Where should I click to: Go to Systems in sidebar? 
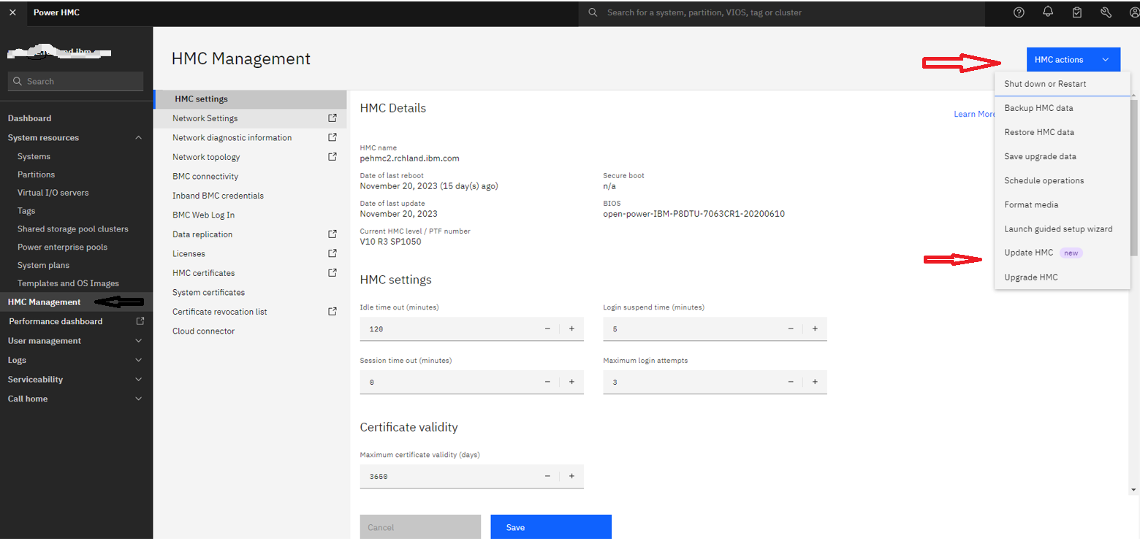click(34, 156)
